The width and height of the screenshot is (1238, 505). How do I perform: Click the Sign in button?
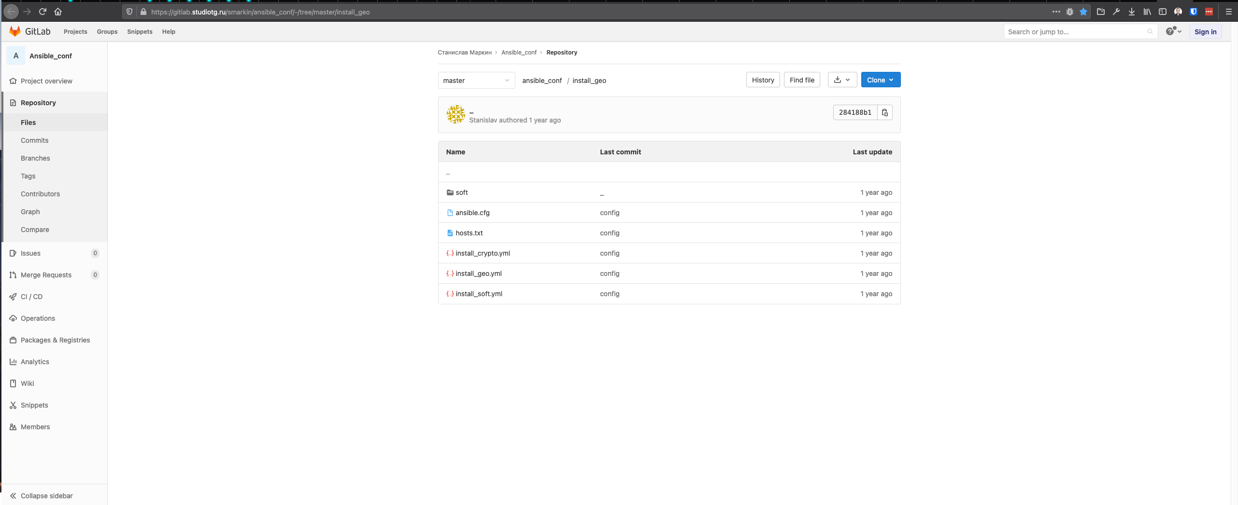[x=1206, y=31]
